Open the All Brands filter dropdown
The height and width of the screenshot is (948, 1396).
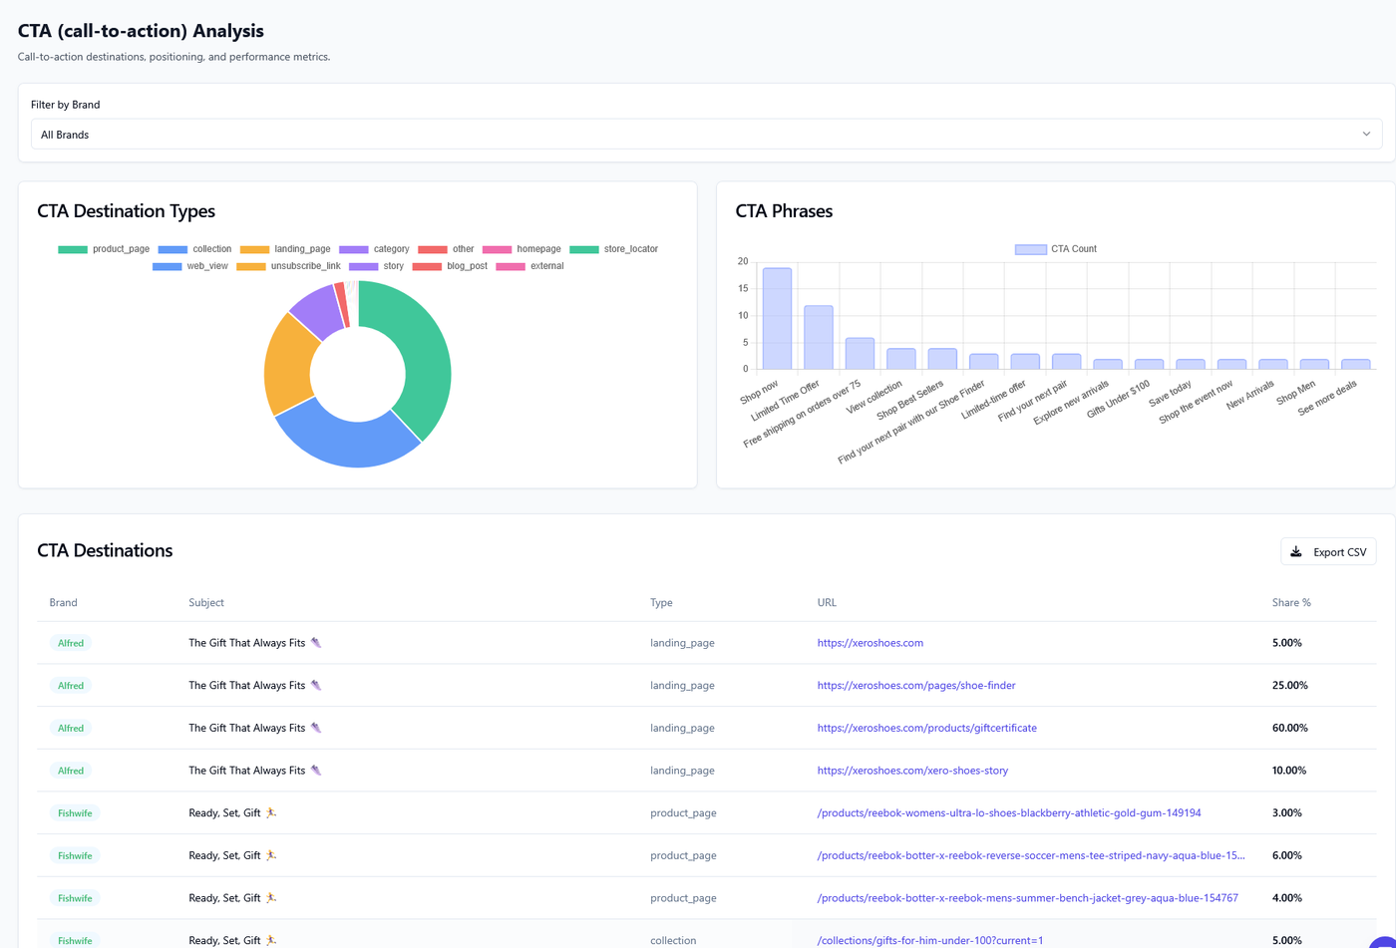706,135
